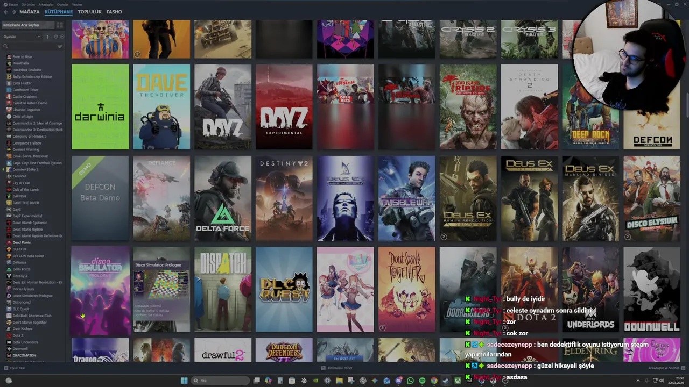
Task: Go forward with the right navigation arrow
Action: [13, 11]
